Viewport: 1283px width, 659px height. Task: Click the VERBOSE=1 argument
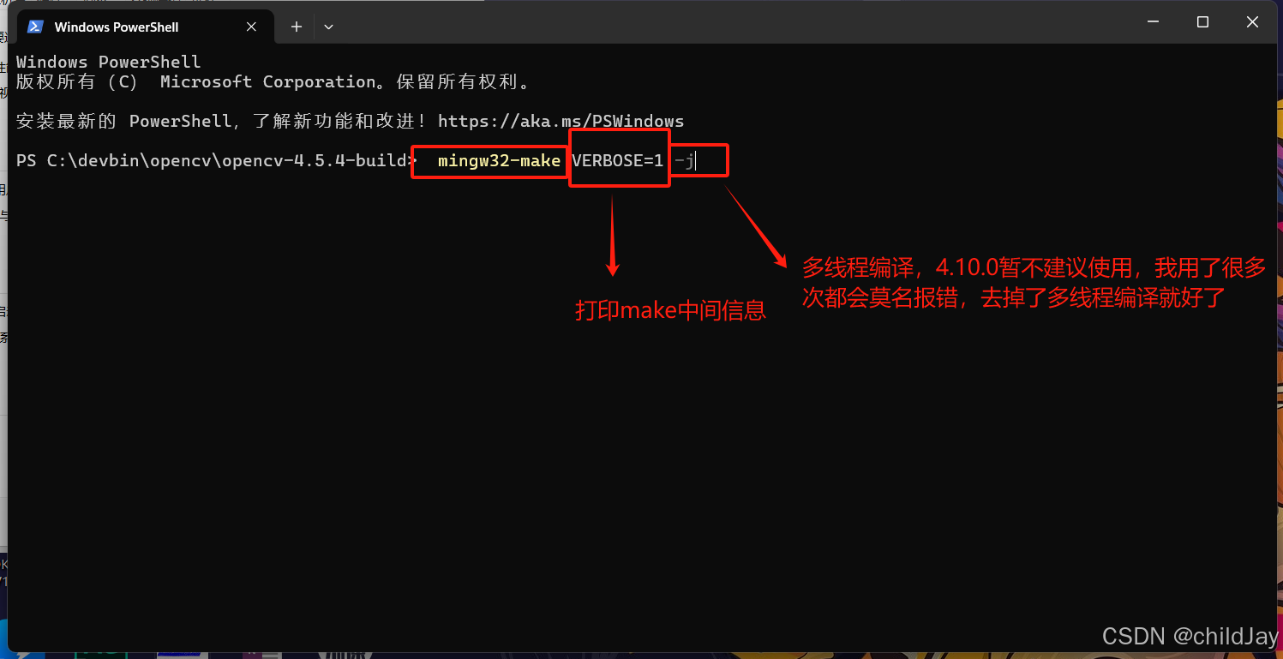coord(618,160)
